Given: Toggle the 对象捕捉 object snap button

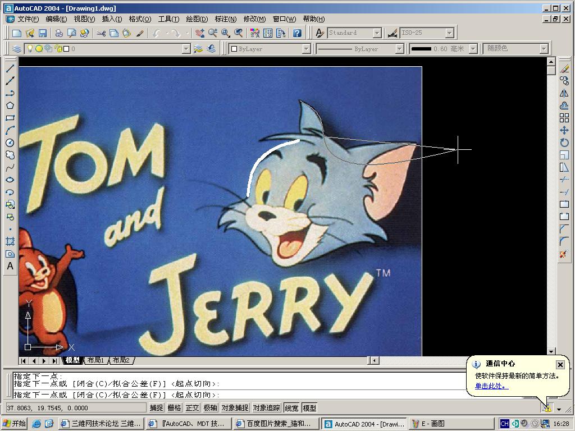Looking at the screenshot, I should click(235, 407).
